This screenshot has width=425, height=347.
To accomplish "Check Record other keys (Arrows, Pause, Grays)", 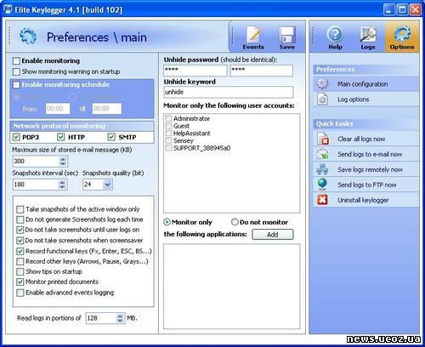I will 20,261.
